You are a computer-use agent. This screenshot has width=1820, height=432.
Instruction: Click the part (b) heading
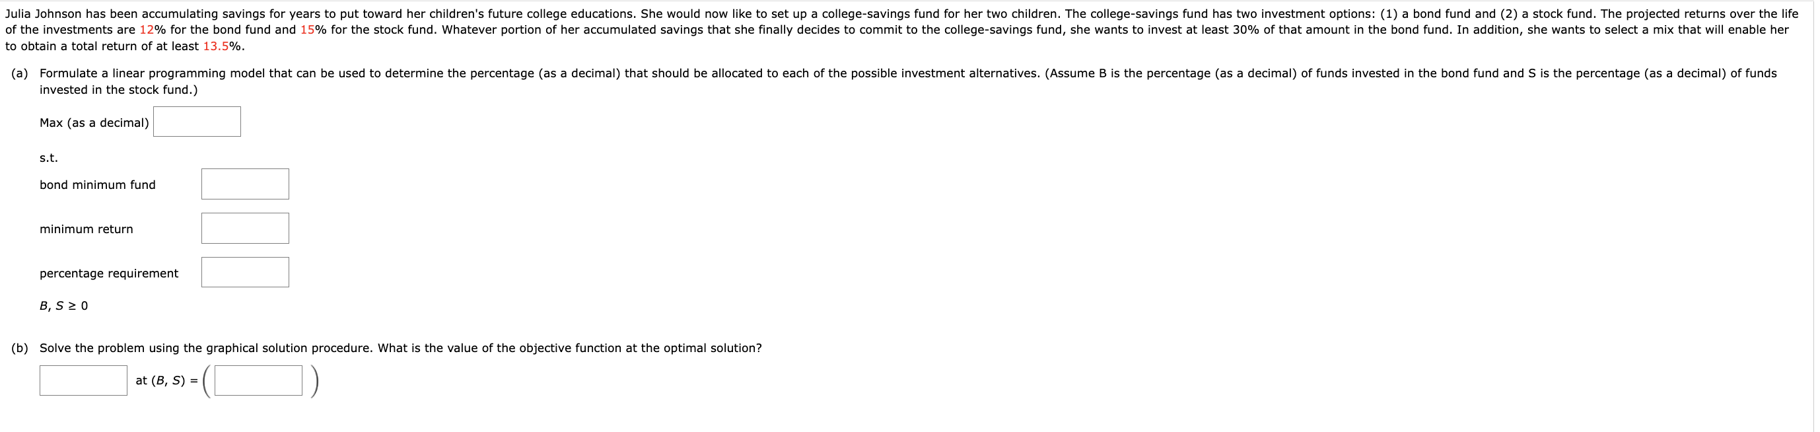[19, 347]
